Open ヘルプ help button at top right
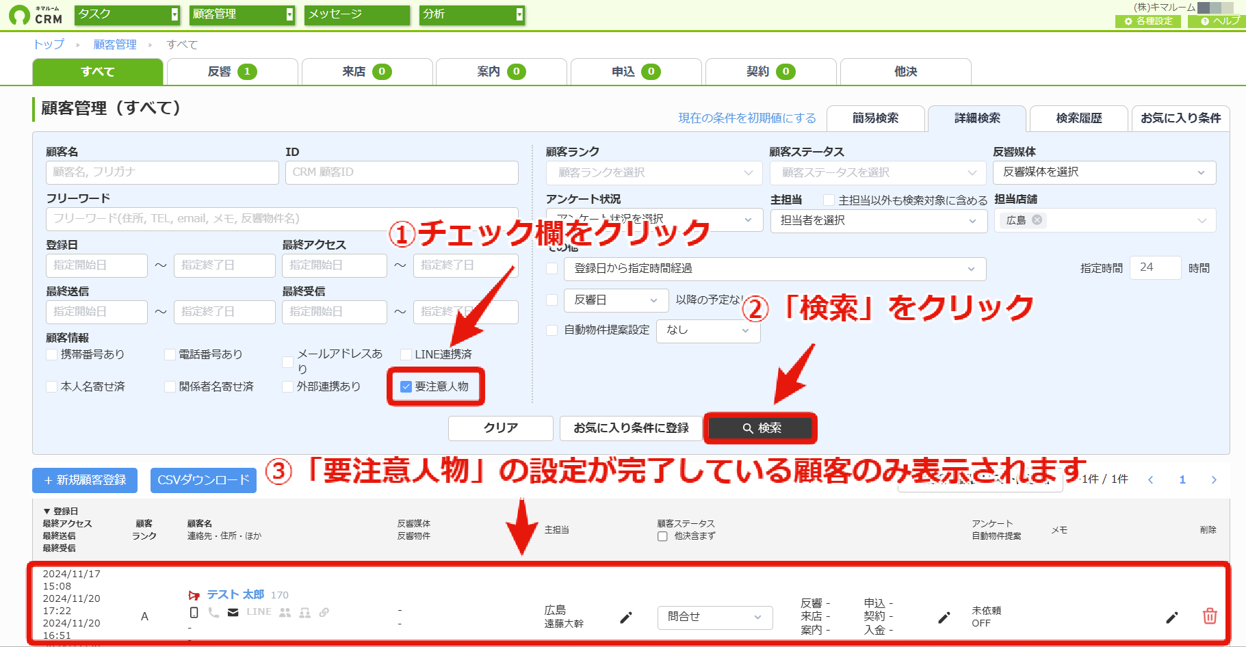 click(1217, 21)
